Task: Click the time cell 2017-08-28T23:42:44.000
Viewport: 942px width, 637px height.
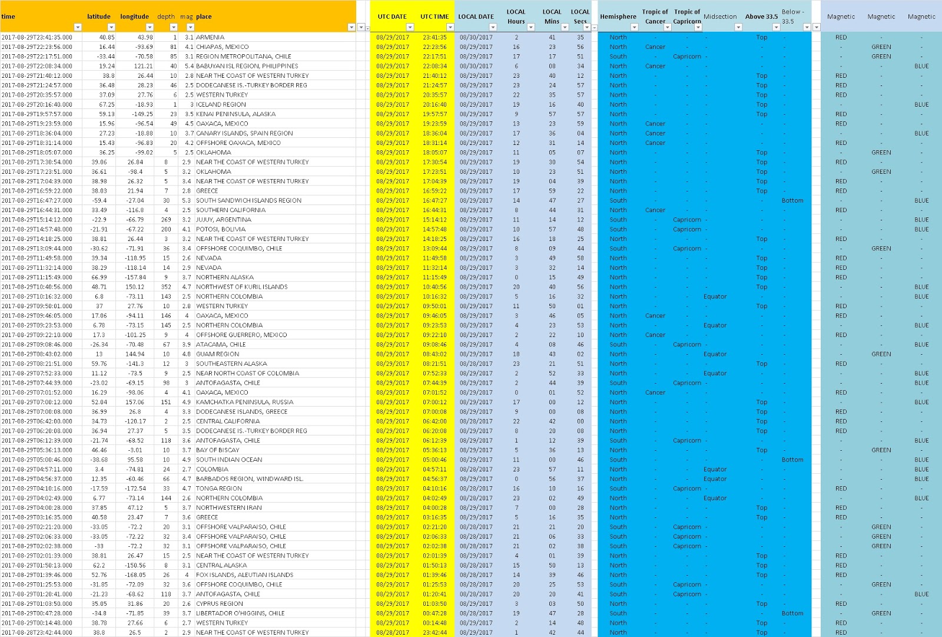Action: point(41,632)
